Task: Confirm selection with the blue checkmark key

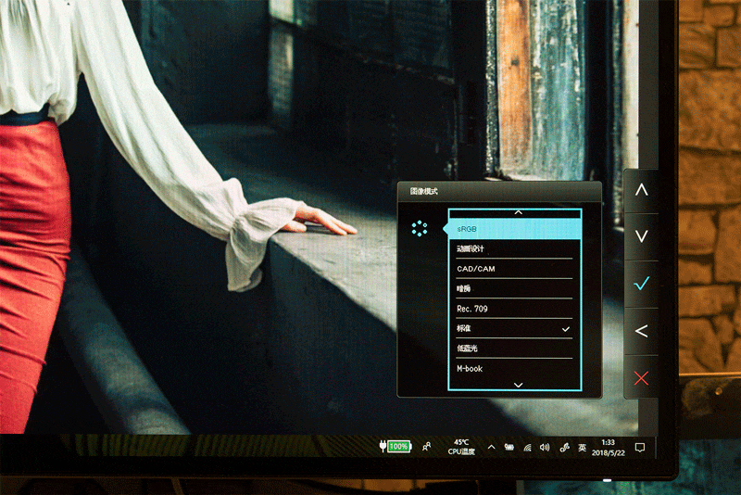Action: (x=641, y=284)
